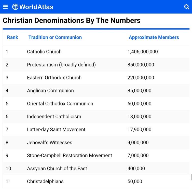Screen dimensions: 192x191
Task: Click Independent Catholicism entry
Action: click(54, 117)
